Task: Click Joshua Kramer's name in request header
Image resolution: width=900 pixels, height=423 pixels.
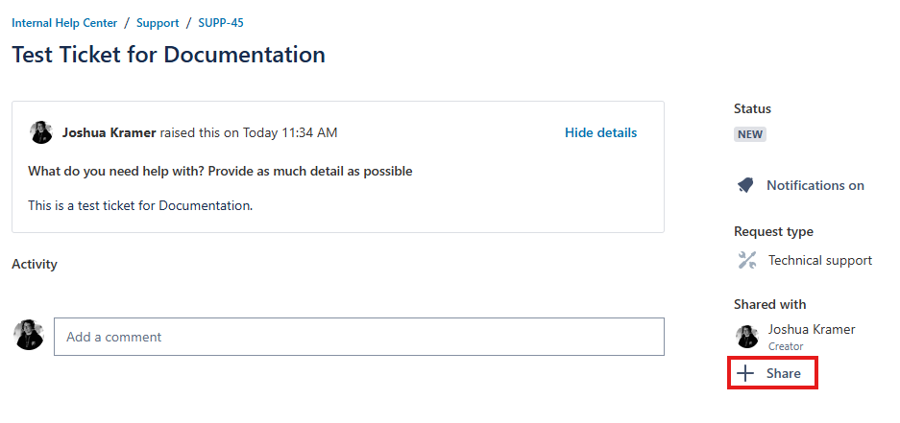Action: point(109,132)
